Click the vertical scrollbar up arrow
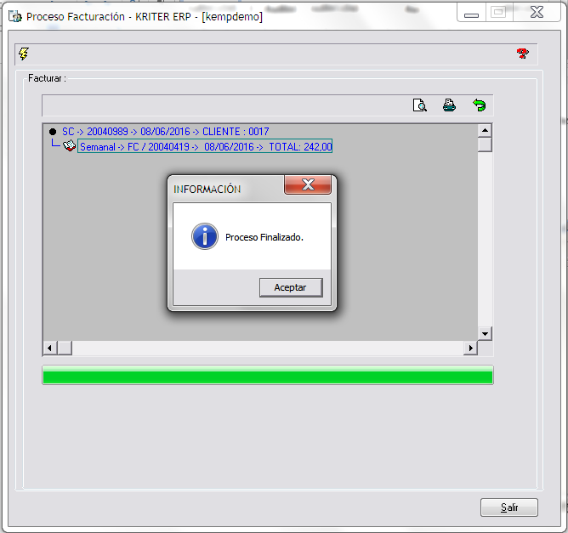This screenshot has height=533, width=568. pyautogui.click(x=485, y=130)
